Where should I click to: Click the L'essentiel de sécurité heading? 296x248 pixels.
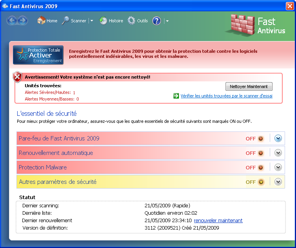(47, 113)
